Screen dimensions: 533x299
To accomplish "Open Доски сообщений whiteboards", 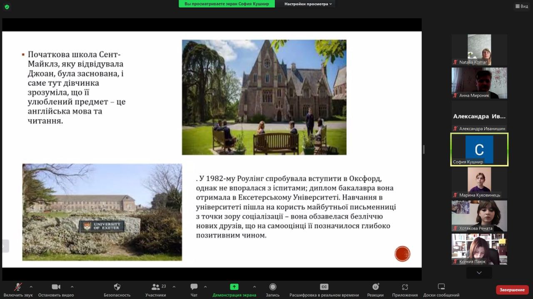I will (441, 290).
